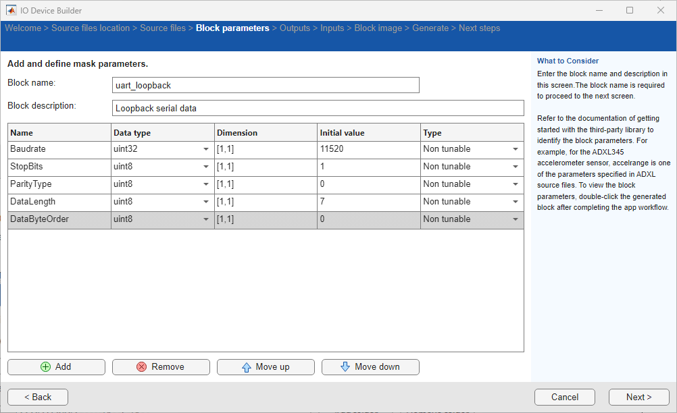The height and width of the screenshot is (413, 677).
Task: Select the DataByteOrder parameter row
Action: (x=59, y=219)
